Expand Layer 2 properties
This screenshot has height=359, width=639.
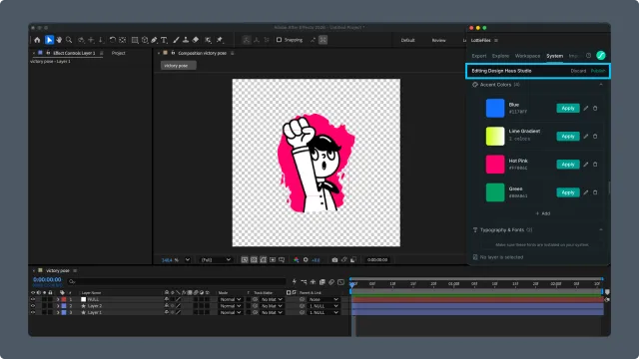pyautogui.click(x=58, y=306)
